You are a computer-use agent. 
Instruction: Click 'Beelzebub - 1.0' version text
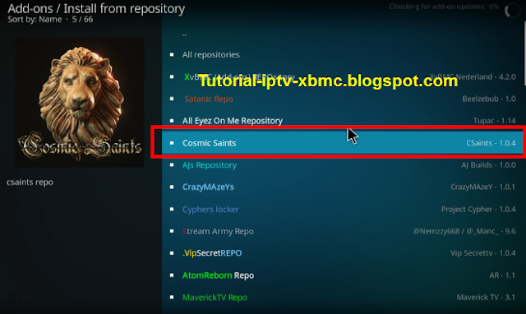pyautogui.click(x=489, y=99)
